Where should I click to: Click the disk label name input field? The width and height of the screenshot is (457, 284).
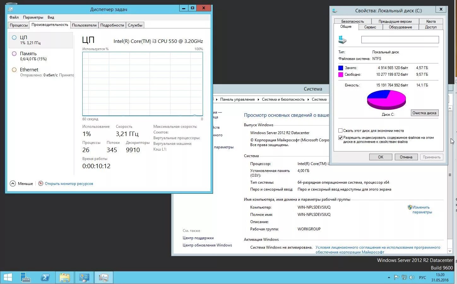400,39
